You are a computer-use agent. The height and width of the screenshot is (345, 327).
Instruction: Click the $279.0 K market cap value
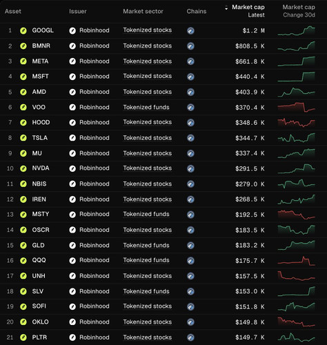tap(250, 184)
